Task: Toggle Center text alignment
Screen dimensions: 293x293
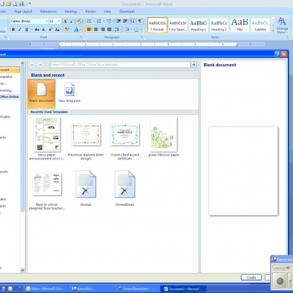Action: coord(96,29)
